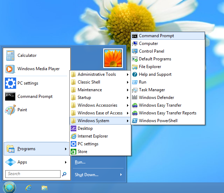This screenshot has height=193, width=224.
Task: Click the Help and Support icon
Action: (x=135, y=74)
